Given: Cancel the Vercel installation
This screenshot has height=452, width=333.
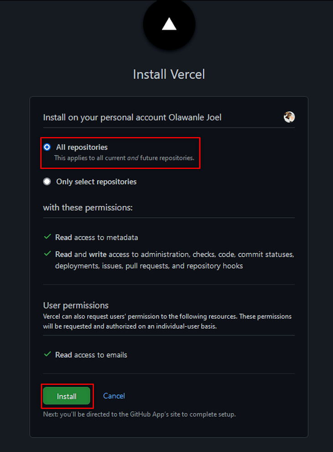Looking at the screenshot, I should [x=114, y=396].
